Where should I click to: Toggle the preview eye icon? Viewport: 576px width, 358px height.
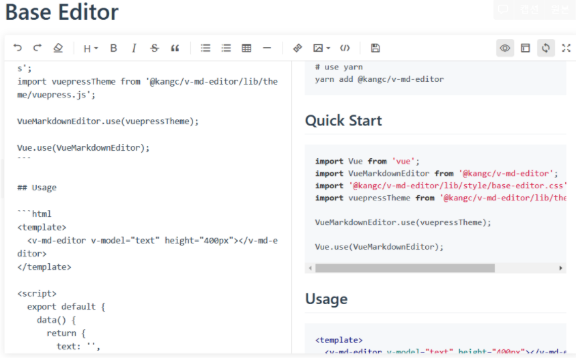[x=505, y=48]
